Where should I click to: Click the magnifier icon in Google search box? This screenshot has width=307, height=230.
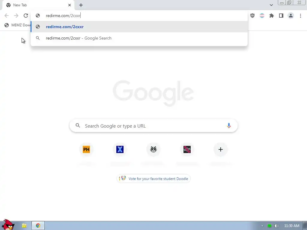78,125
